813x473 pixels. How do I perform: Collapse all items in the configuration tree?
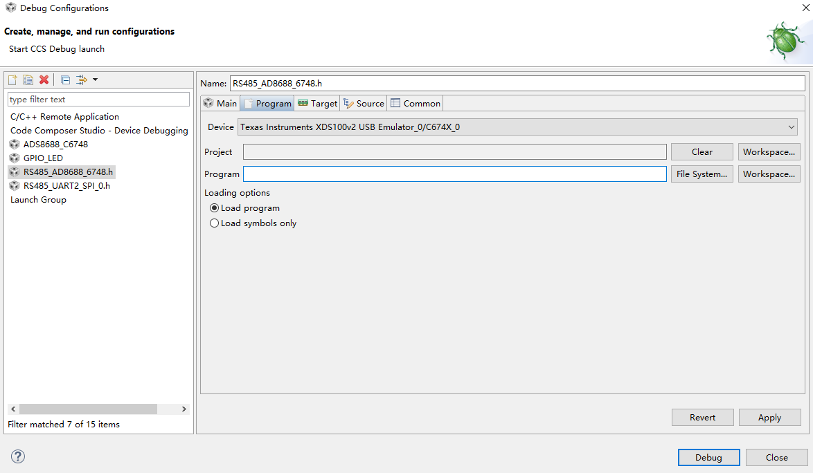65,80
